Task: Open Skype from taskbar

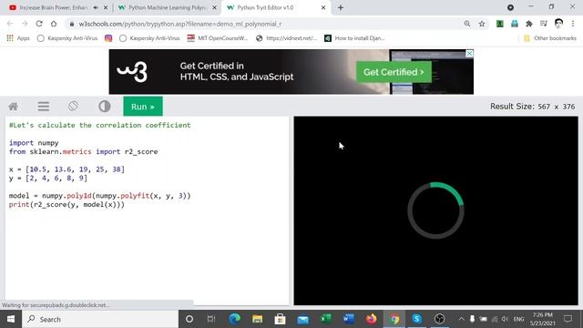Action: (417, 319)
